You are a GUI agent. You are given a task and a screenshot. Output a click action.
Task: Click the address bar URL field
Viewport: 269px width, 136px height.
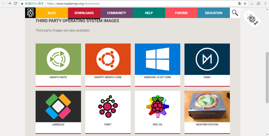click(134, 3)
